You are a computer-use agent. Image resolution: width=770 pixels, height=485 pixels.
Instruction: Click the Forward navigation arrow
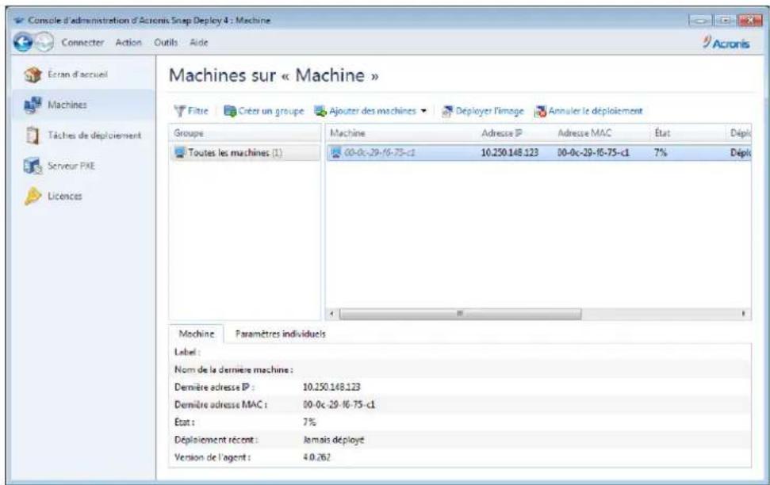pos(44,43)
